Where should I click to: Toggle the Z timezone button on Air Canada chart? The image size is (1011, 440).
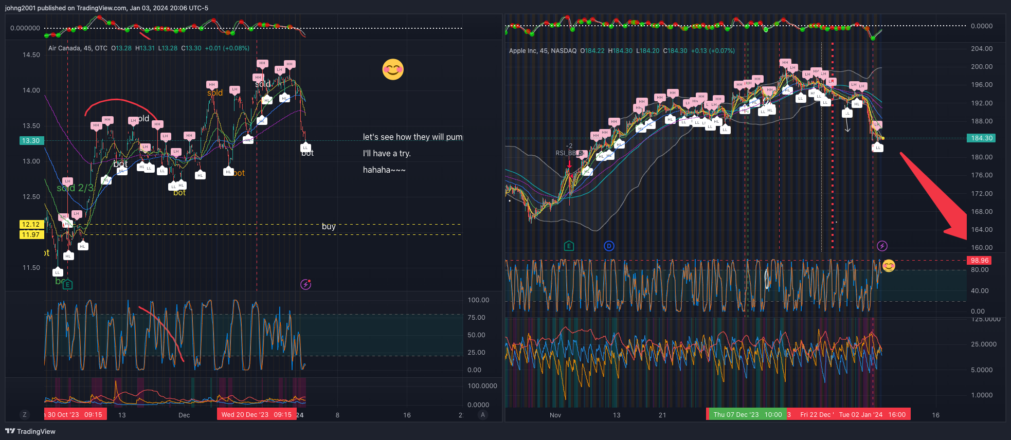25,415
